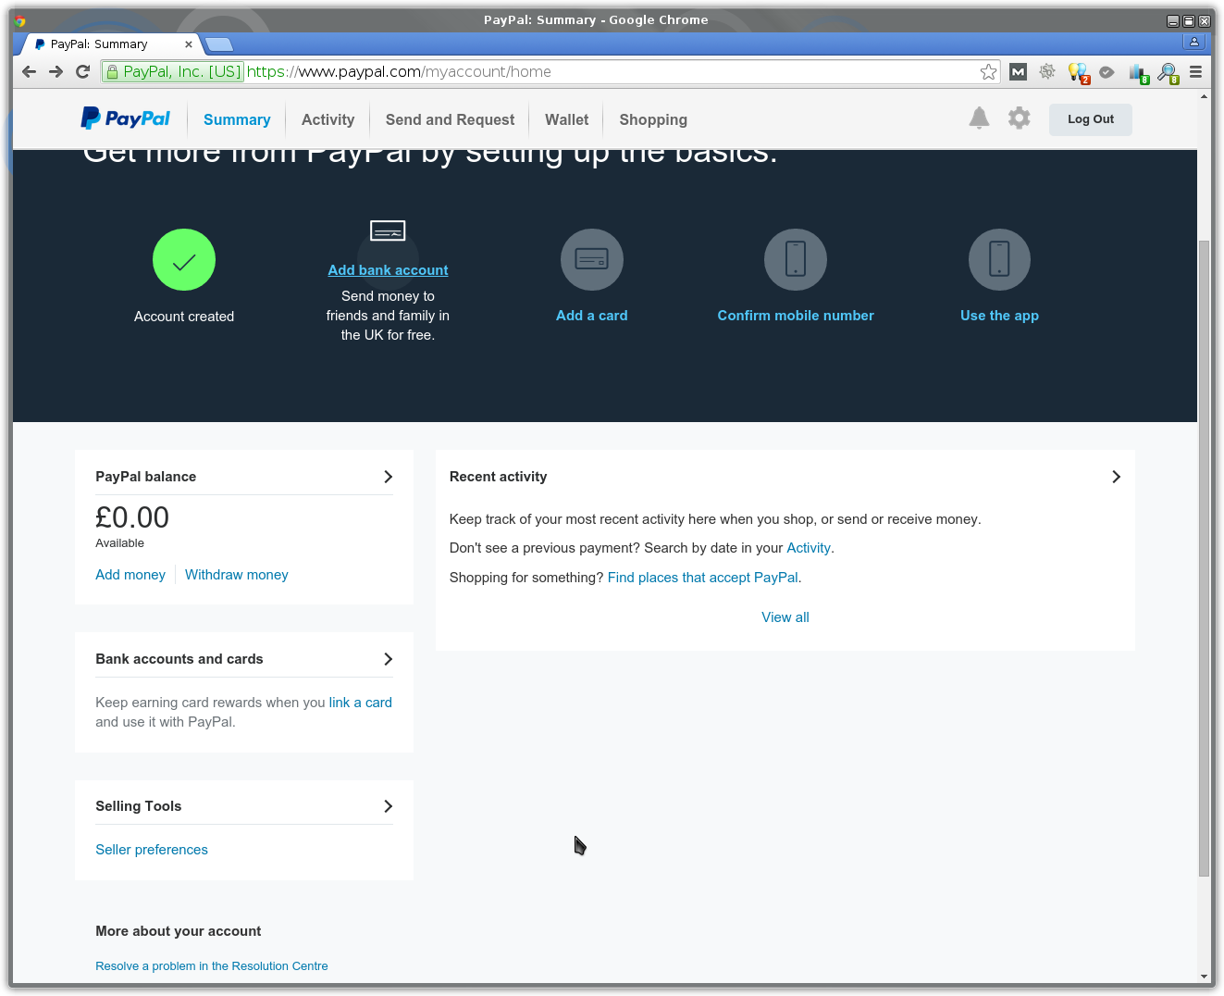Click the card icon above Add a card
The image size is (1224, 996).
[x=592, y=259]
